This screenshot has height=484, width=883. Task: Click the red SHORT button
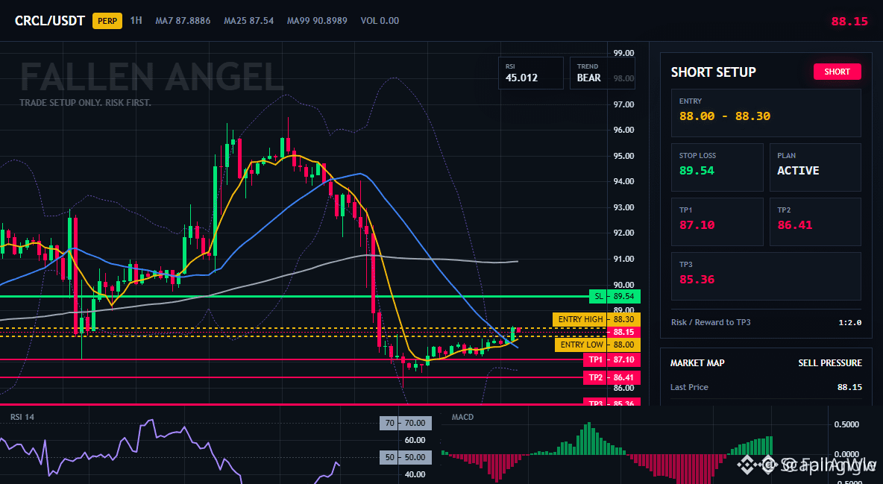pyautogui.click(x=837, y=72)
